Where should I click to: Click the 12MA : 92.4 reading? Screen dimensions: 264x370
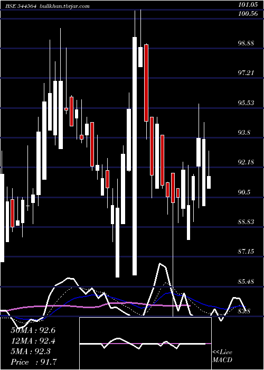tap(33, 341)
